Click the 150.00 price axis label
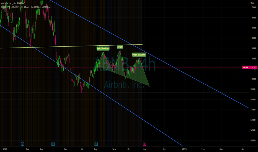Screen dimensions: 258x152 (253, 28)
